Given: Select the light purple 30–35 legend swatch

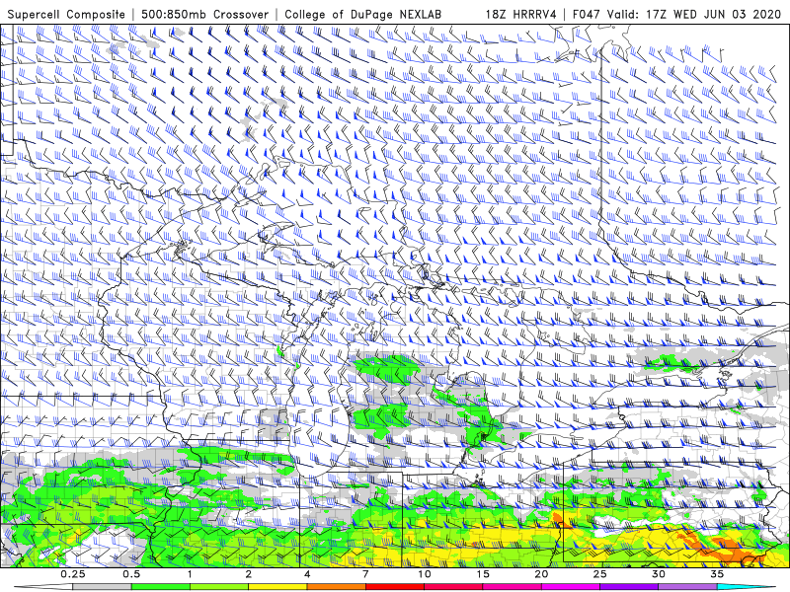Looking at the screenshot, I should point(687,587).
